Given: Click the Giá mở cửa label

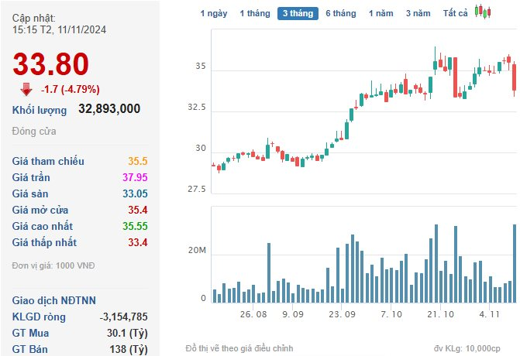Looking at the screenshot, I should click(42, 210).
